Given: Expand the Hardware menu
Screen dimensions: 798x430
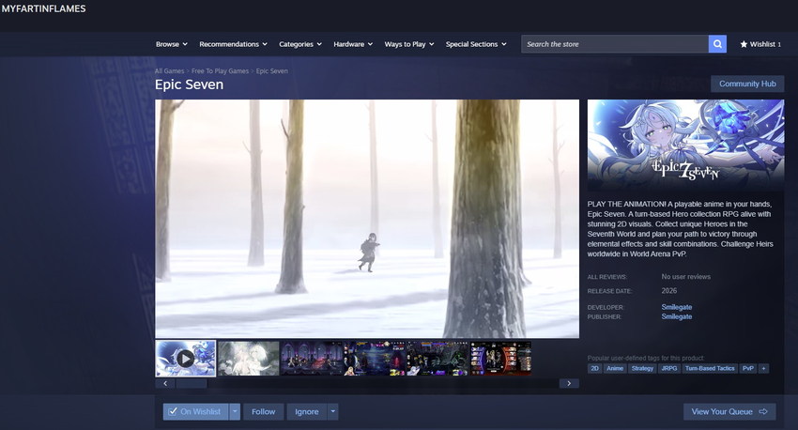Looking at the screenshot, I should coord(353,44).
